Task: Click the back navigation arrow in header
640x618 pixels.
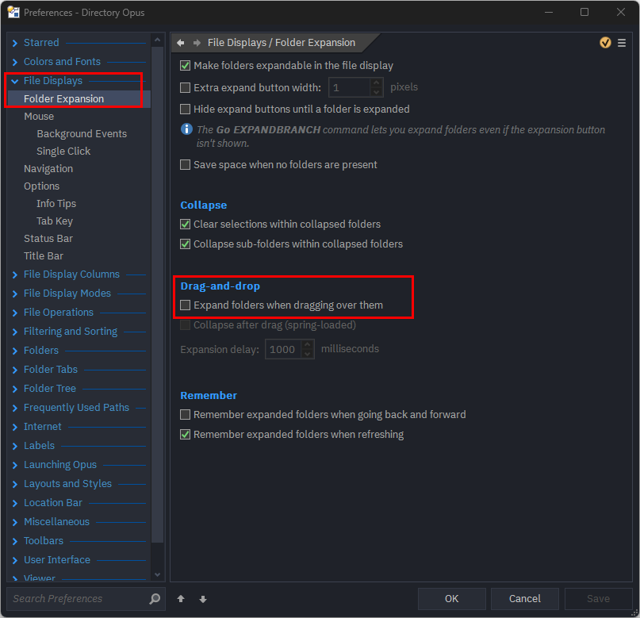Action: point(180,43)
